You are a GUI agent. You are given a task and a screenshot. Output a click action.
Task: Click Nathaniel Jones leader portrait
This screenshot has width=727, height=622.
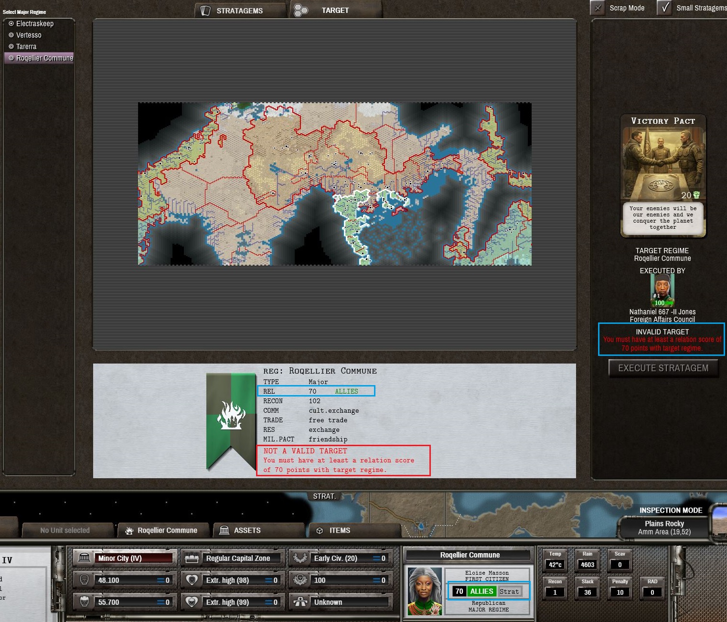tap(663, 290)
